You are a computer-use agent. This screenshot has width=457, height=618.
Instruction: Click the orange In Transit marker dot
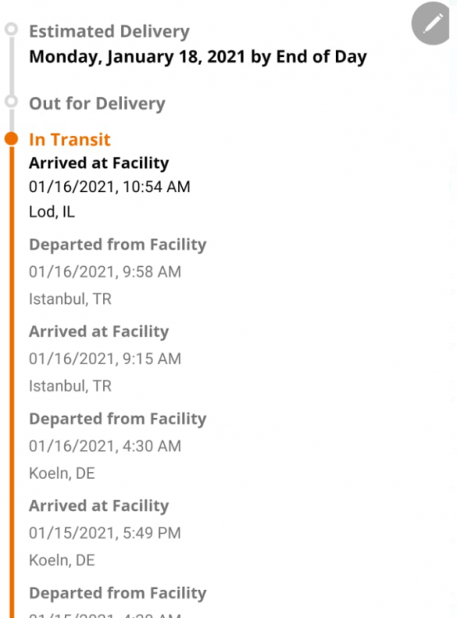point(12,138)
